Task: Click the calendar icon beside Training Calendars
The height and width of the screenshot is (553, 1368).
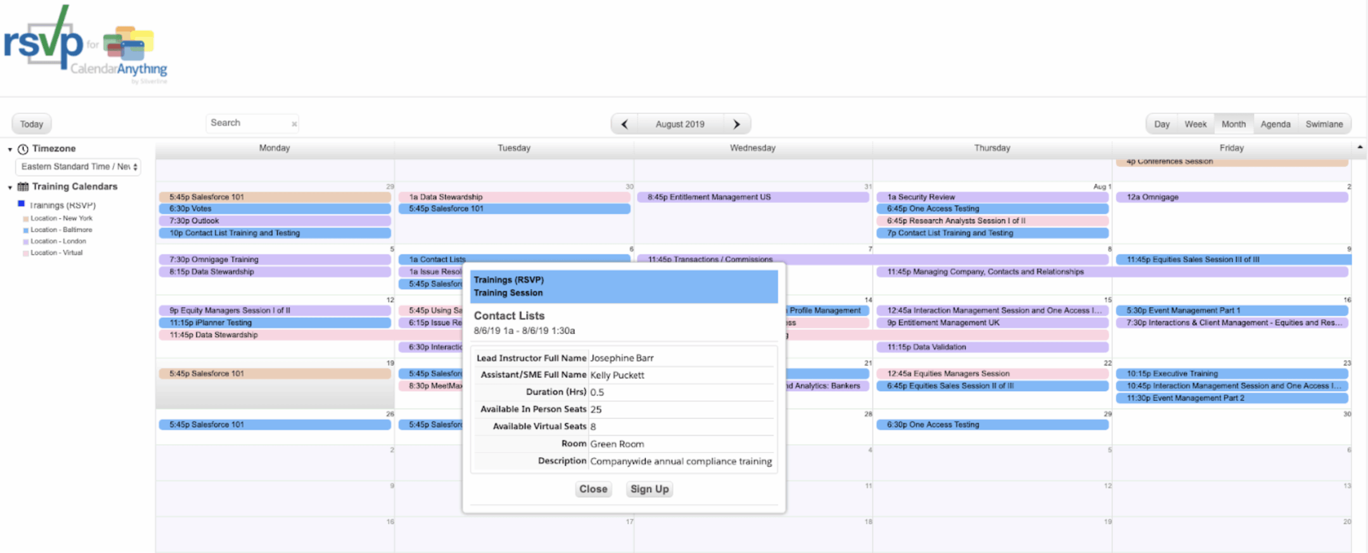Action: 22,186
